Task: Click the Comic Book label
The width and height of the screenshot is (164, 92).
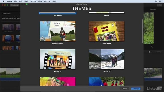Action: tap(107, 43)
